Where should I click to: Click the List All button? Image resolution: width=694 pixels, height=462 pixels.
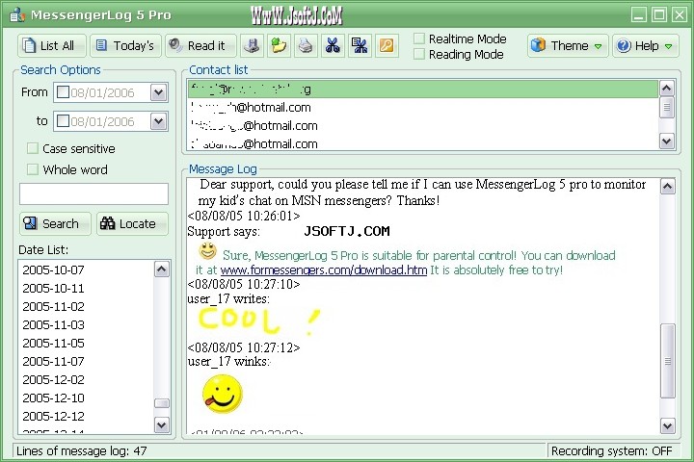(x=52, y=45)
